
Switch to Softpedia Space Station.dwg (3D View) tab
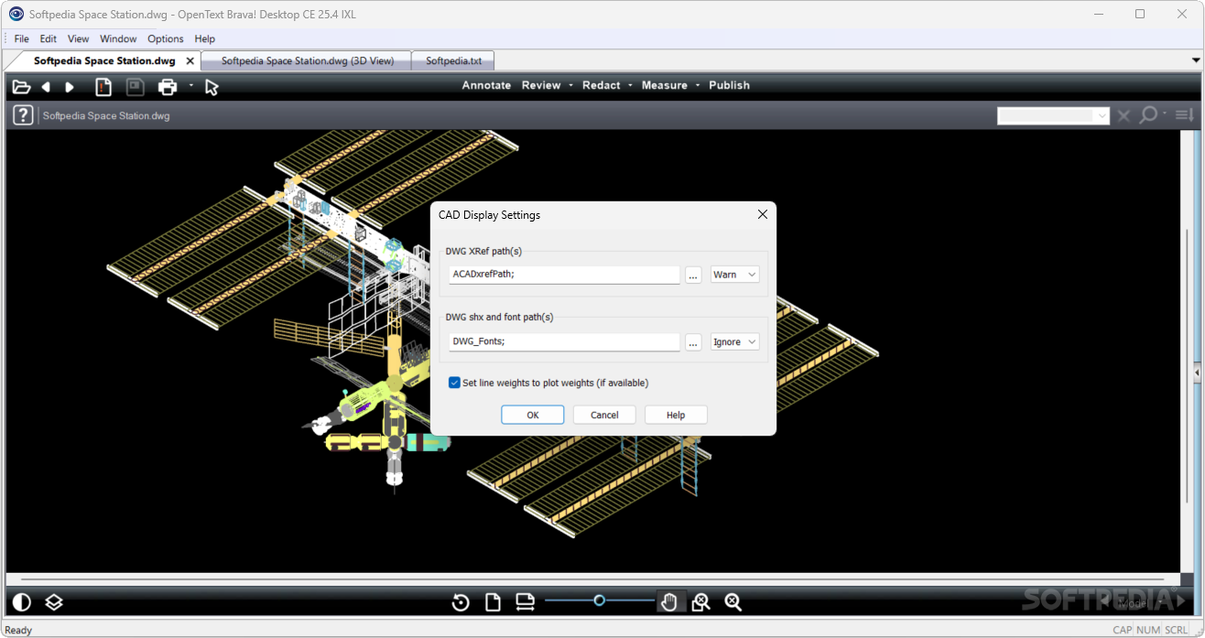point(308,61)
